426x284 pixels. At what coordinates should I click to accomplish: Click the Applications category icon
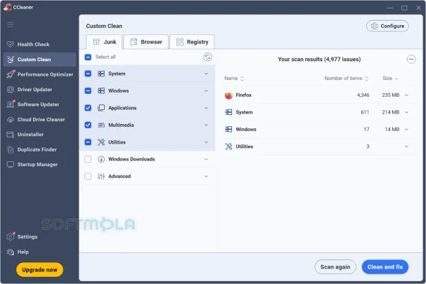coord(101,108)
